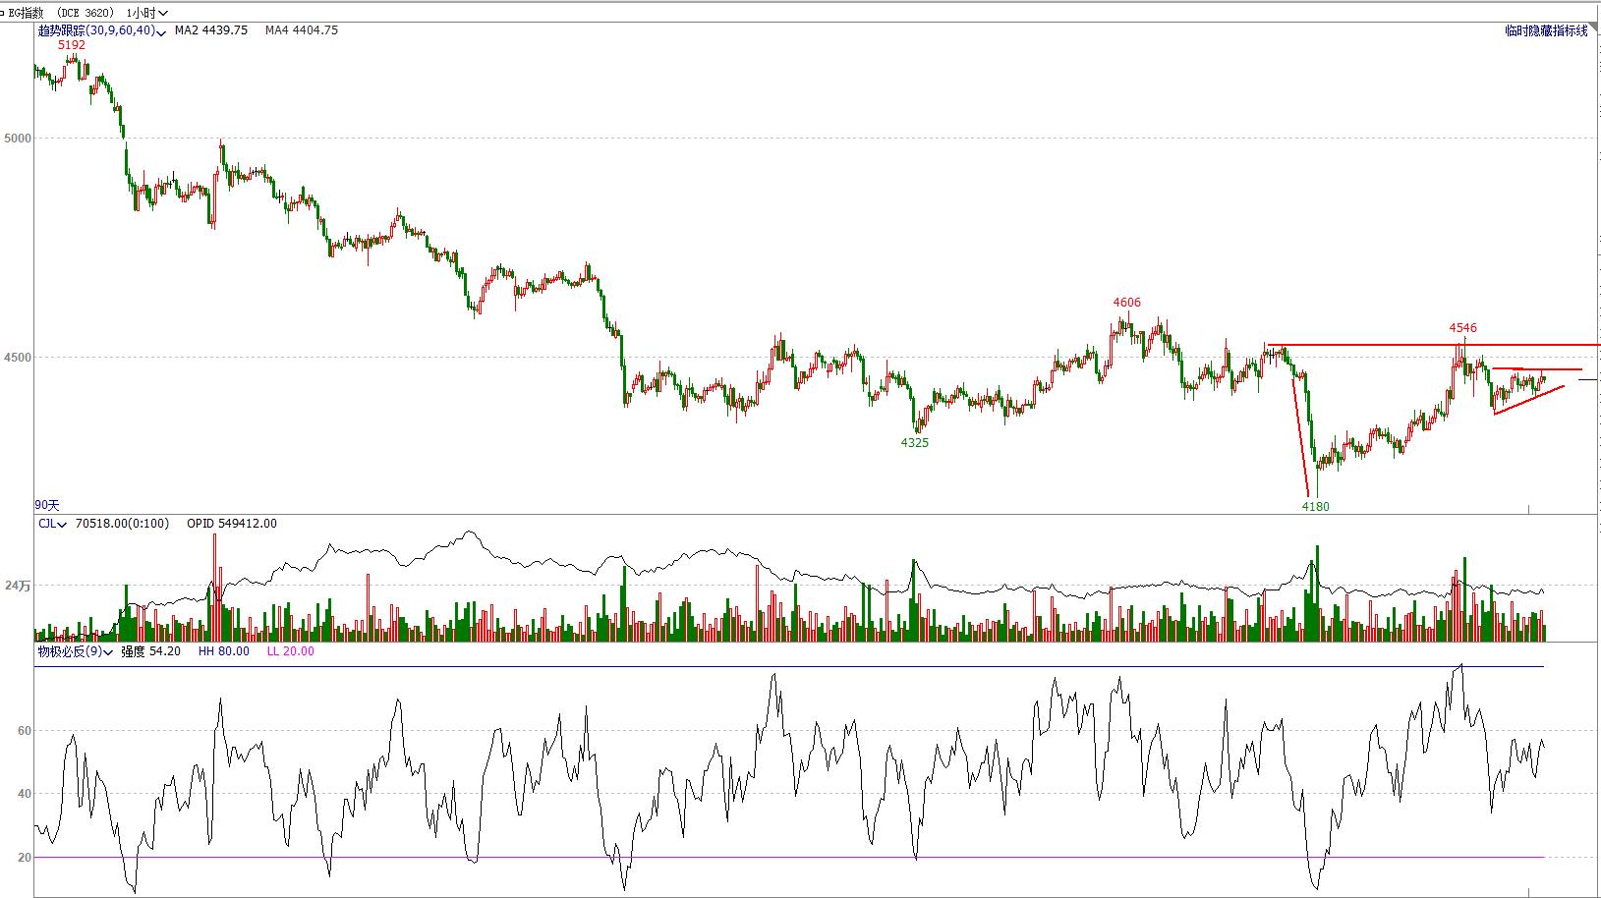This screenshot has width=1601, height=898.
Task: Click the 40 oscillator axis label
Action: point(25,794)
